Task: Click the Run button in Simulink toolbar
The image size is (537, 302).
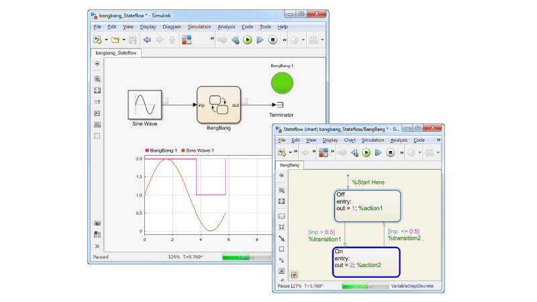Action: coord(248,40)
